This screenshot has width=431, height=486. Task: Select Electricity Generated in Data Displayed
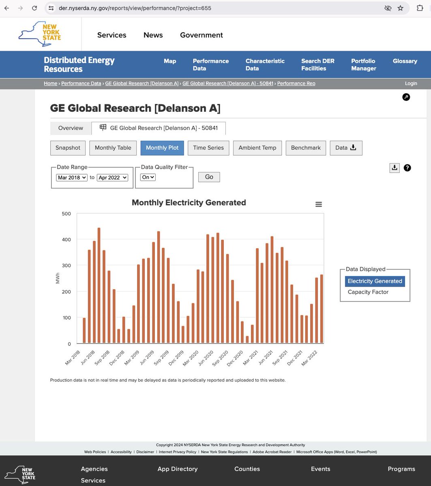coord(375,281)
